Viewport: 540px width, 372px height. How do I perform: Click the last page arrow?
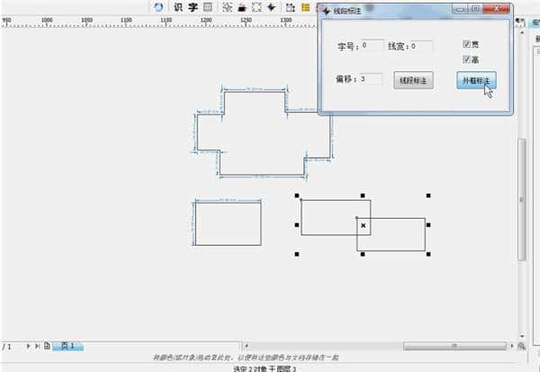coord(37,346)
